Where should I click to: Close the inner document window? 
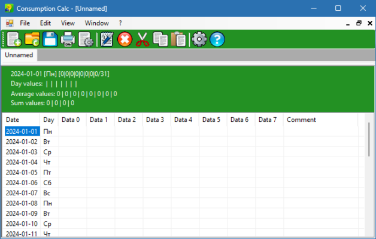(x=370, y=23)
